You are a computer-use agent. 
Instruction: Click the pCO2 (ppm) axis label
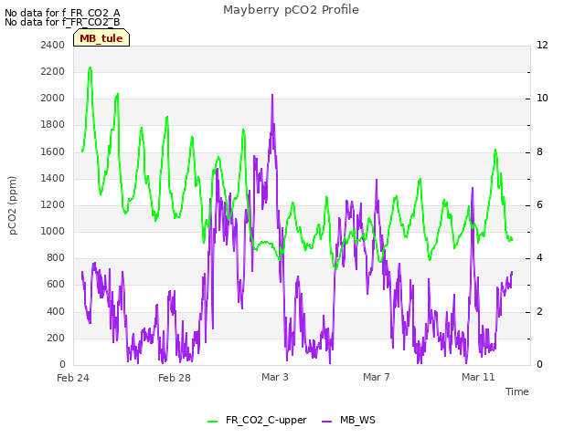12,205
